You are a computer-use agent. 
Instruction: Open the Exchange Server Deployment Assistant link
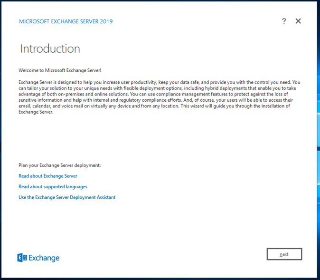67,197
